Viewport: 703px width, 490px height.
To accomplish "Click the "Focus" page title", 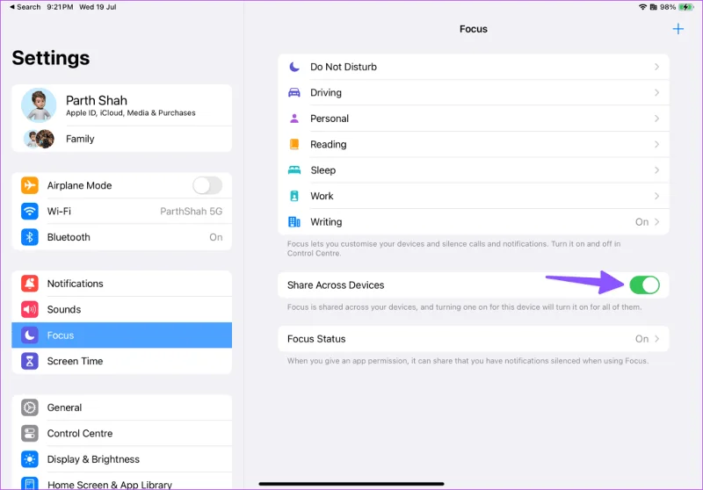I will click(473, 29).
